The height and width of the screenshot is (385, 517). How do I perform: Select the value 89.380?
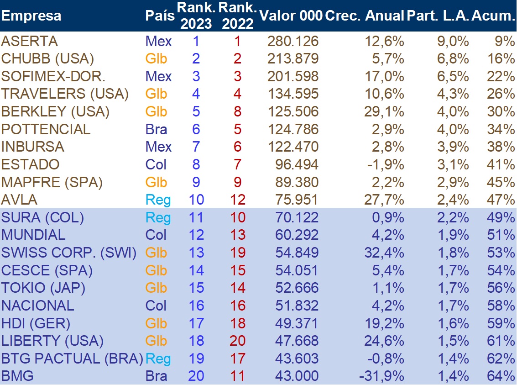coord(297,182)
